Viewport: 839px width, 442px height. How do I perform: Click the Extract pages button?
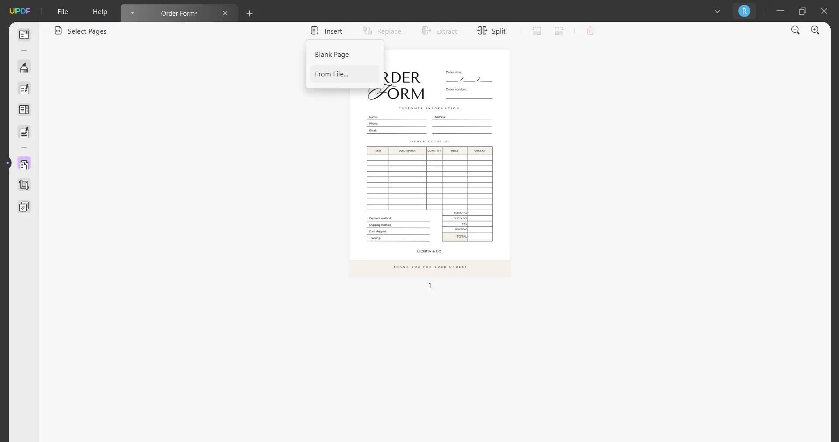(439, 31)
